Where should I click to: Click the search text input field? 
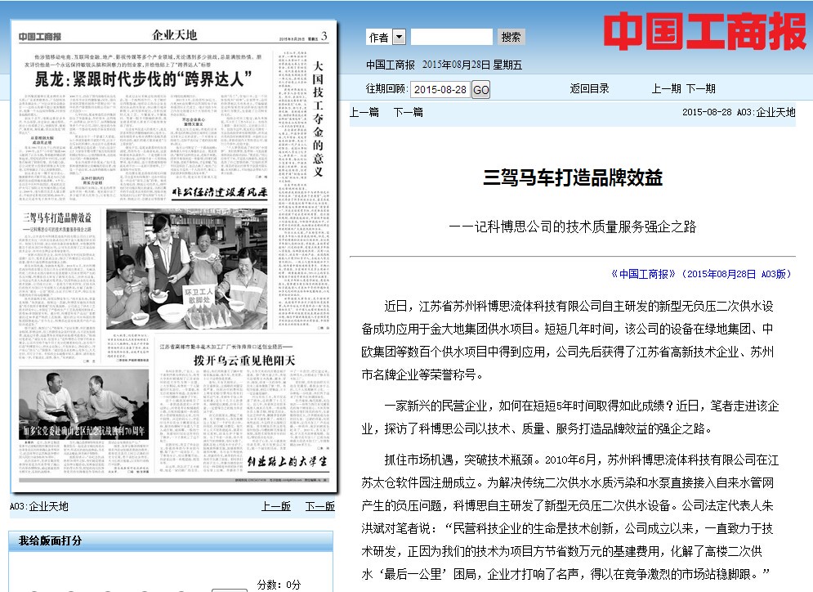coord(451,37)
